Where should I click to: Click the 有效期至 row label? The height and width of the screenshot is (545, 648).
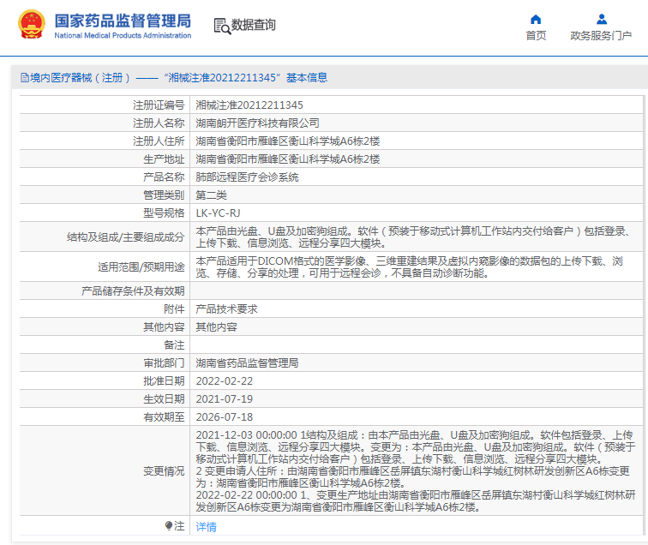(x=164, y=417)
